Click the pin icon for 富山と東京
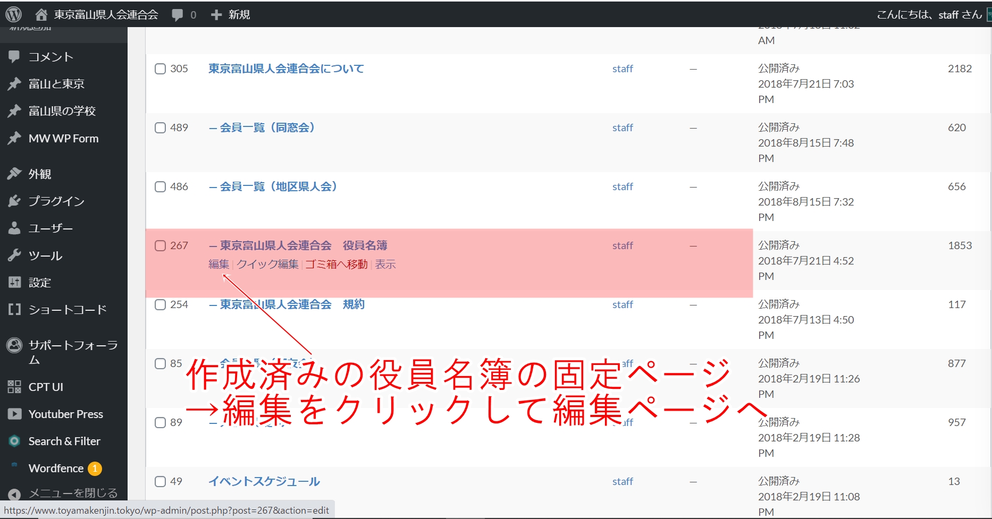Image resolution: width=992 pixels, height=519 pixels. (14, 83)
